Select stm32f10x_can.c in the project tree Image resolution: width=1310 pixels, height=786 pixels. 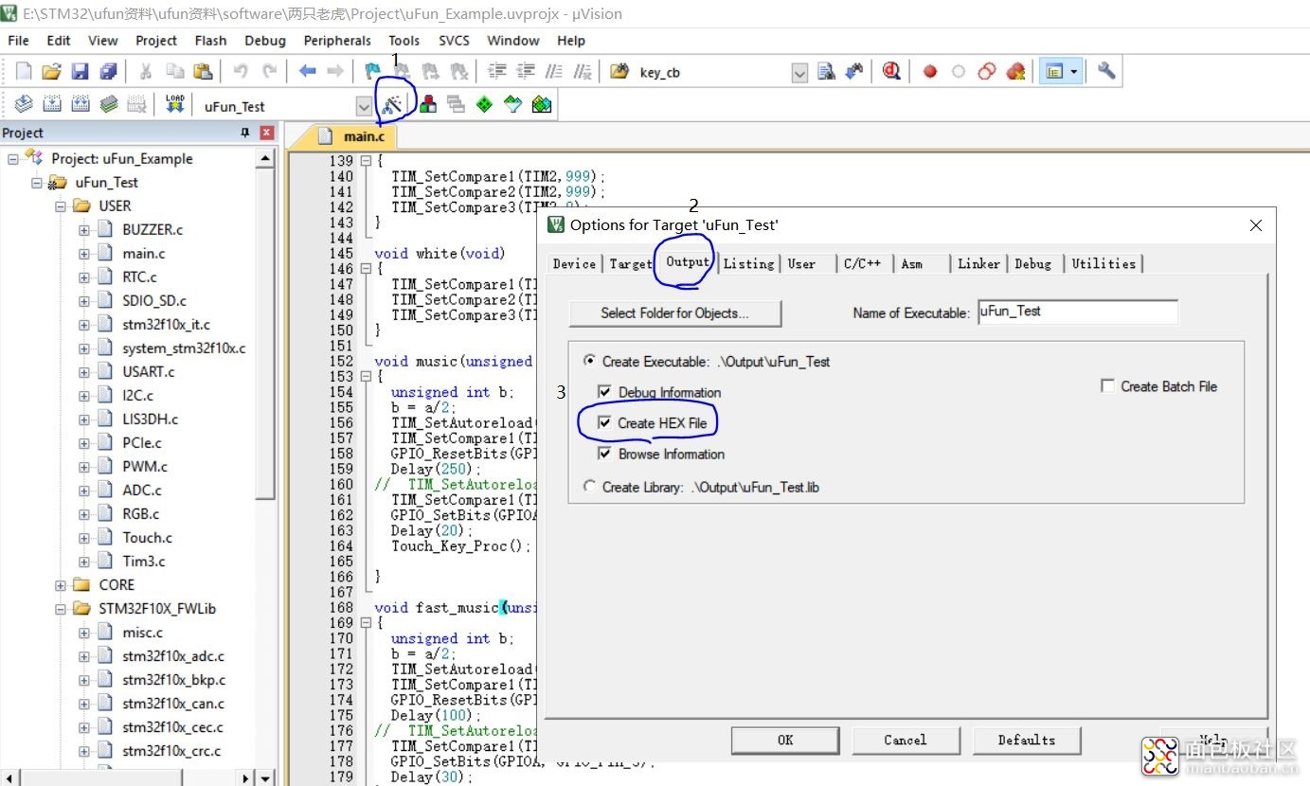coord(173,704)
